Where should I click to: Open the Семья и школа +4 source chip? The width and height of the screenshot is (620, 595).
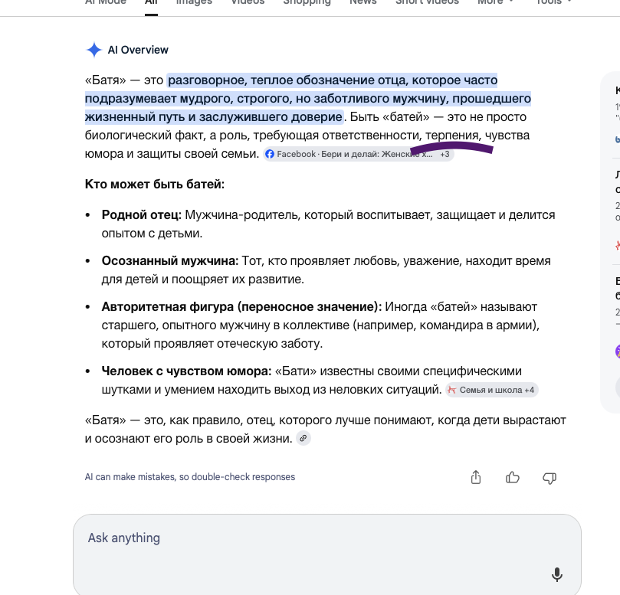(x=492, y=390)
